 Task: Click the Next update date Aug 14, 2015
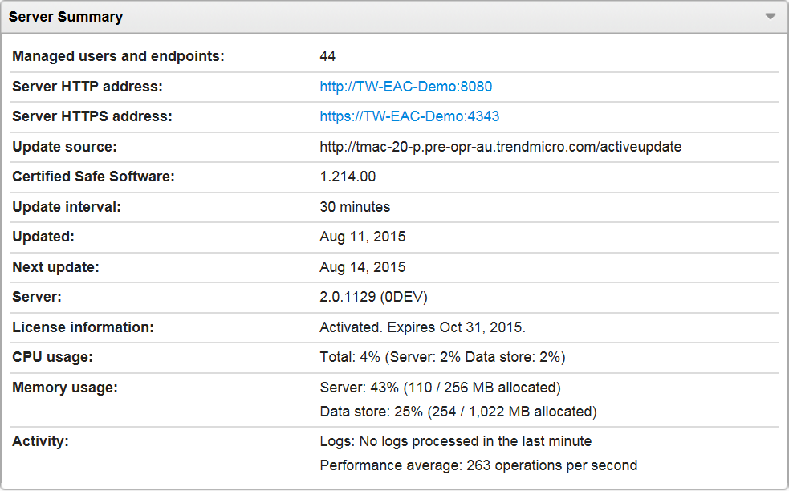pos(362,267)
